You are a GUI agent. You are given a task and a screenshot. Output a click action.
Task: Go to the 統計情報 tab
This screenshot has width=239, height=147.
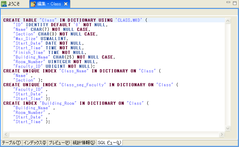coord(84,143)
